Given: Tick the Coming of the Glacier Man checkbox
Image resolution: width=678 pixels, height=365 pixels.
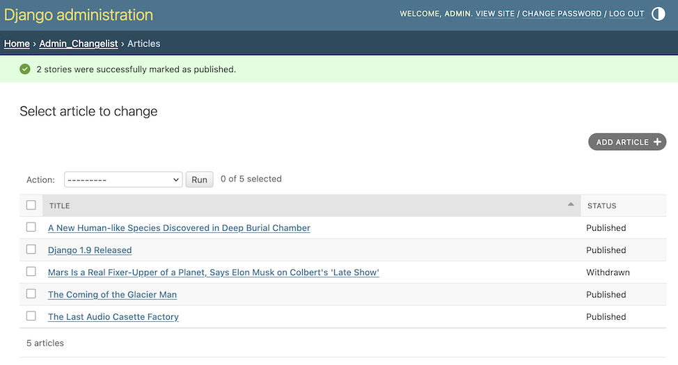Looking at the screenshot, I should point(31,294).
